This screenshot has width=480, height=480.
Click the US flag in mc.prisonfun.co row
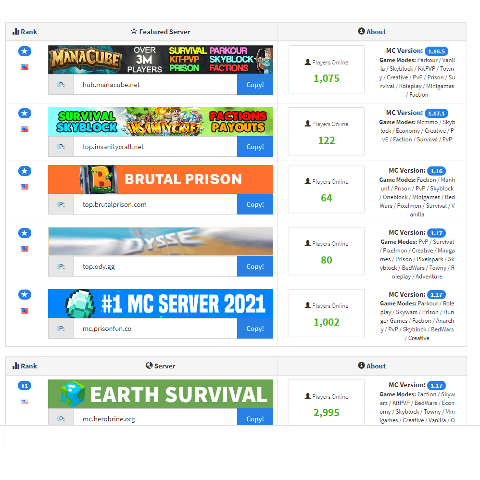click(x=25, y=311)
